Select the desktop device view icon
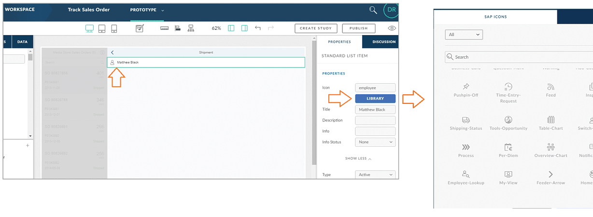Screen dimensions: 593x217 89,28
